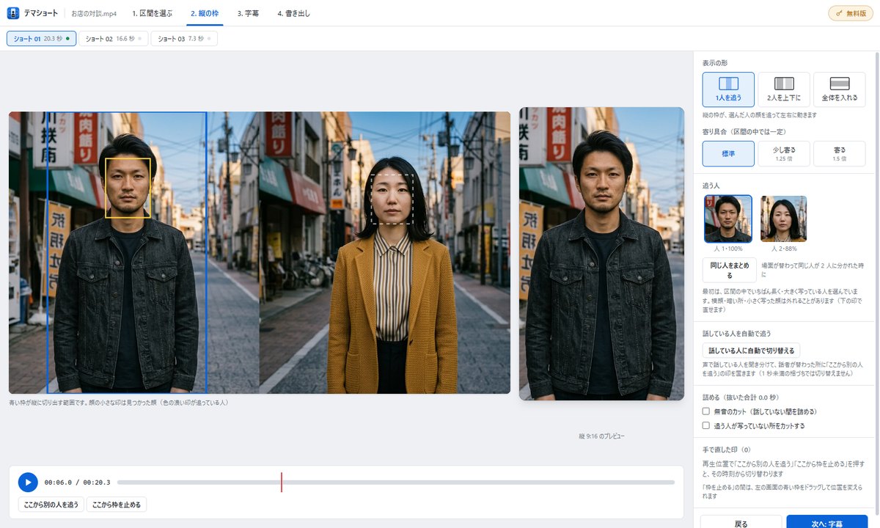Screen dimensions: 880x528
Task: Select the 2人を上下に layout option
Action: pyautogui.click(x=784, y=89)
